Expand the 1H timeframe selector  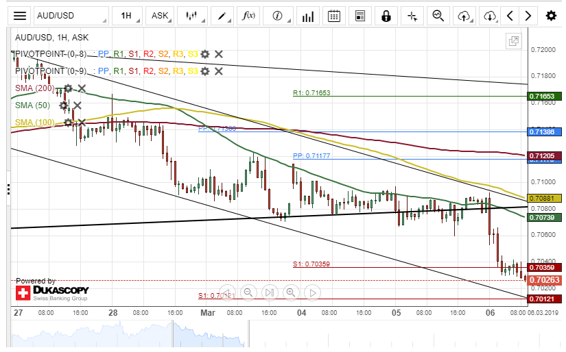pos(126,15)
